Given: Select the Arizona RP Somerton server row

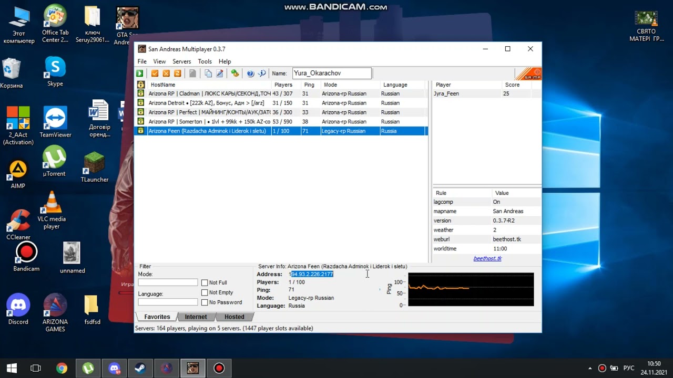Looking at the screenshot, I should coord(281,122).
